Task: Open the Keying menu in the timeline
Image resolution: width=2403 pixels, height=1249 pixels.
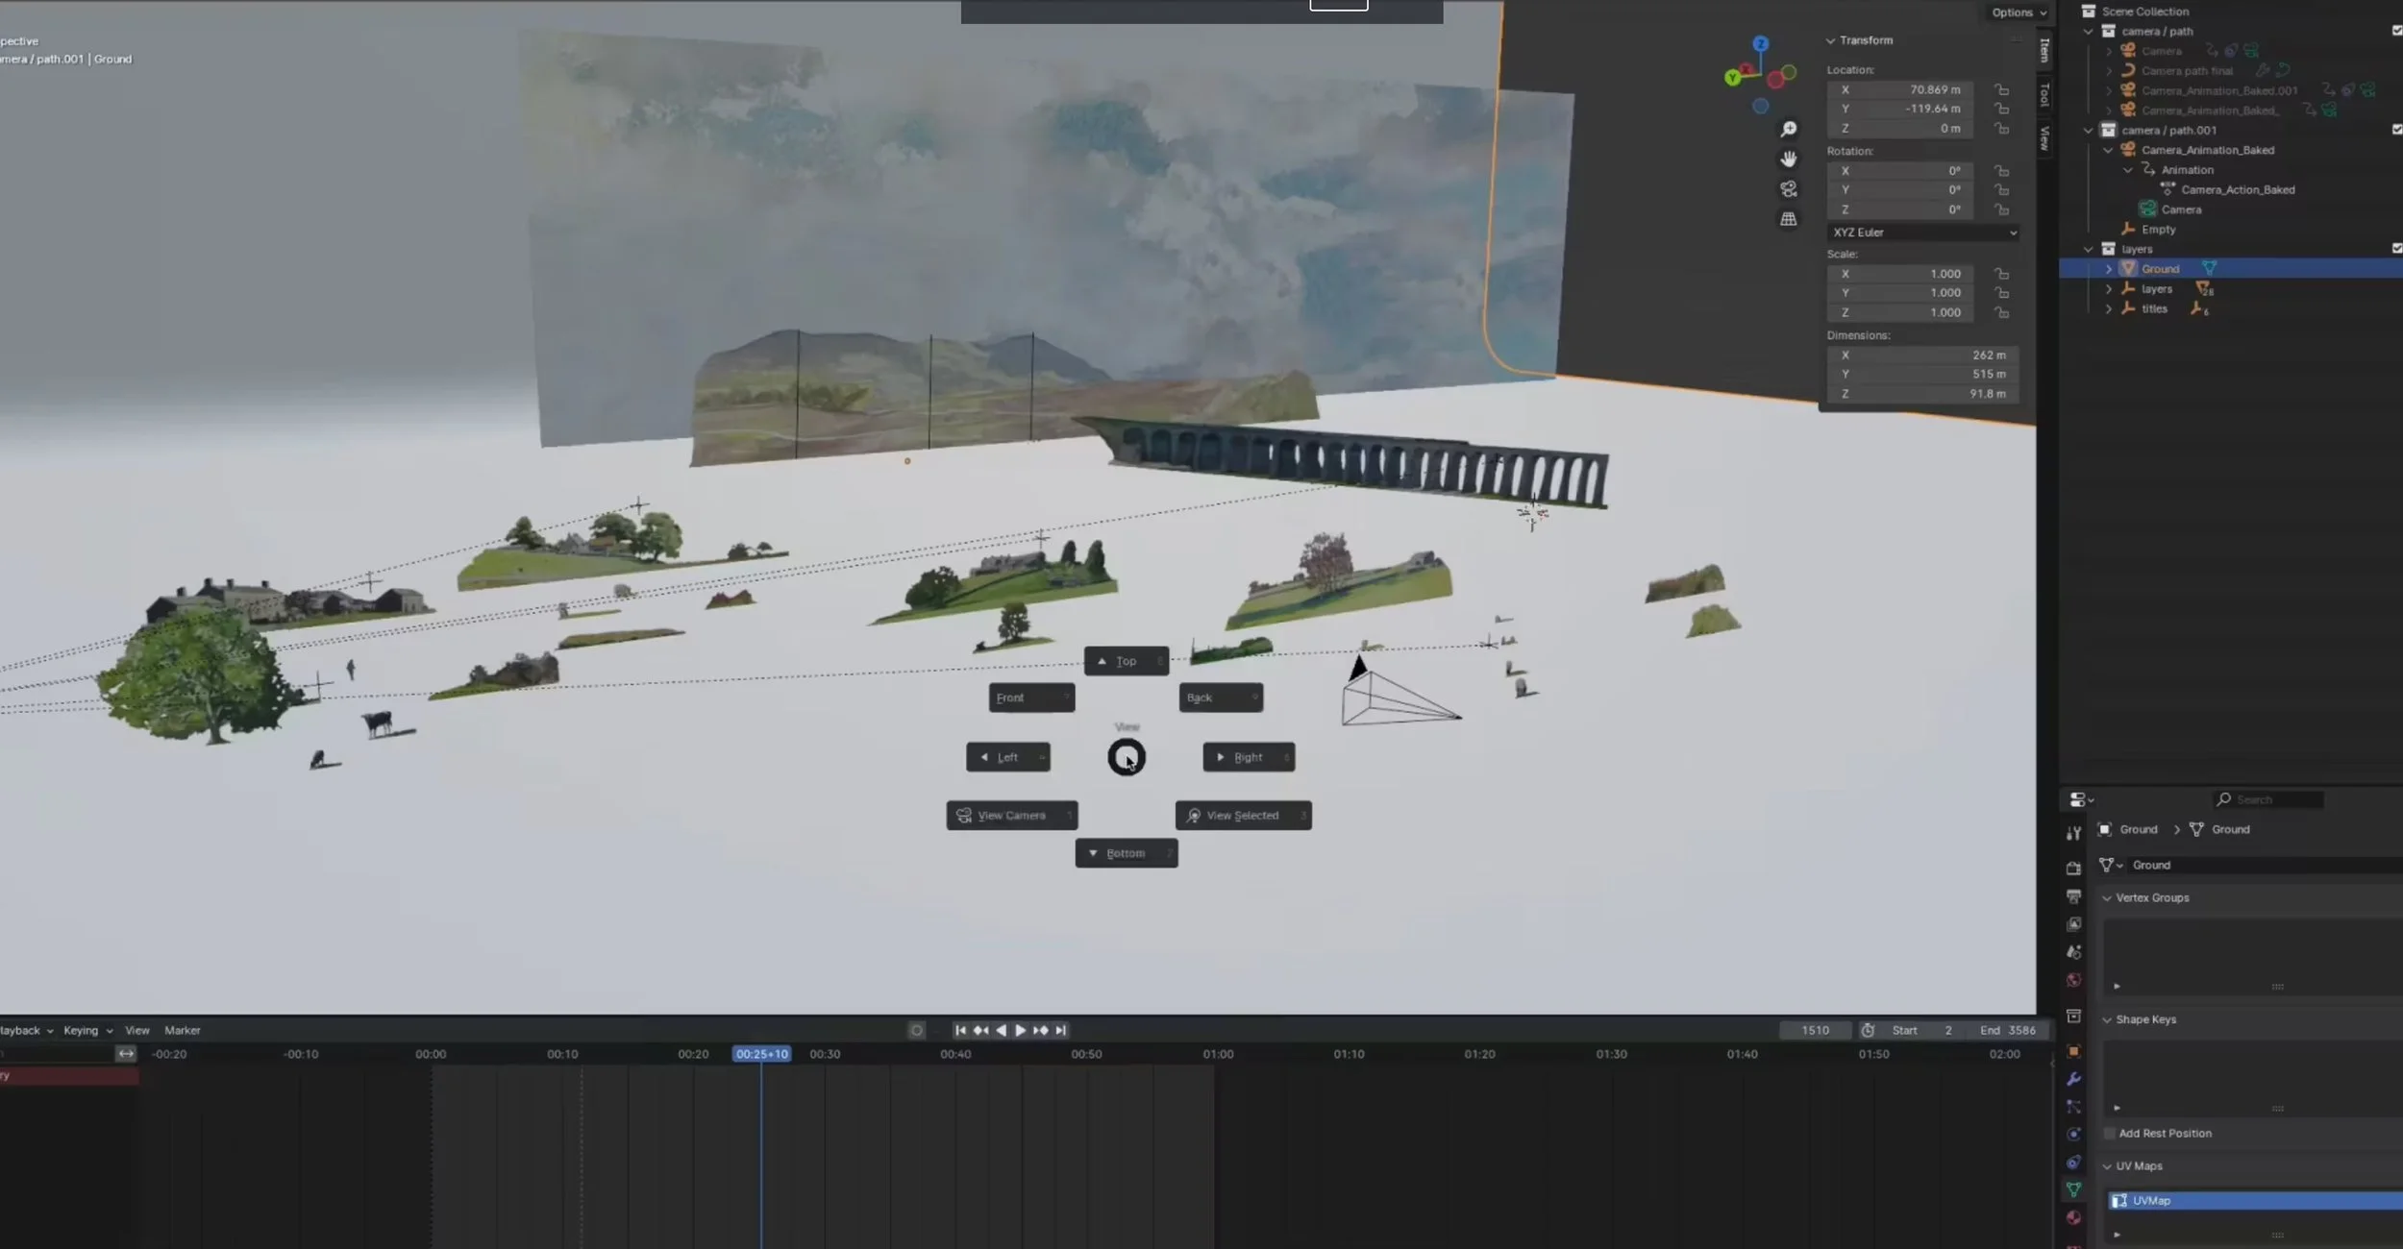Action: [87, 1030]
